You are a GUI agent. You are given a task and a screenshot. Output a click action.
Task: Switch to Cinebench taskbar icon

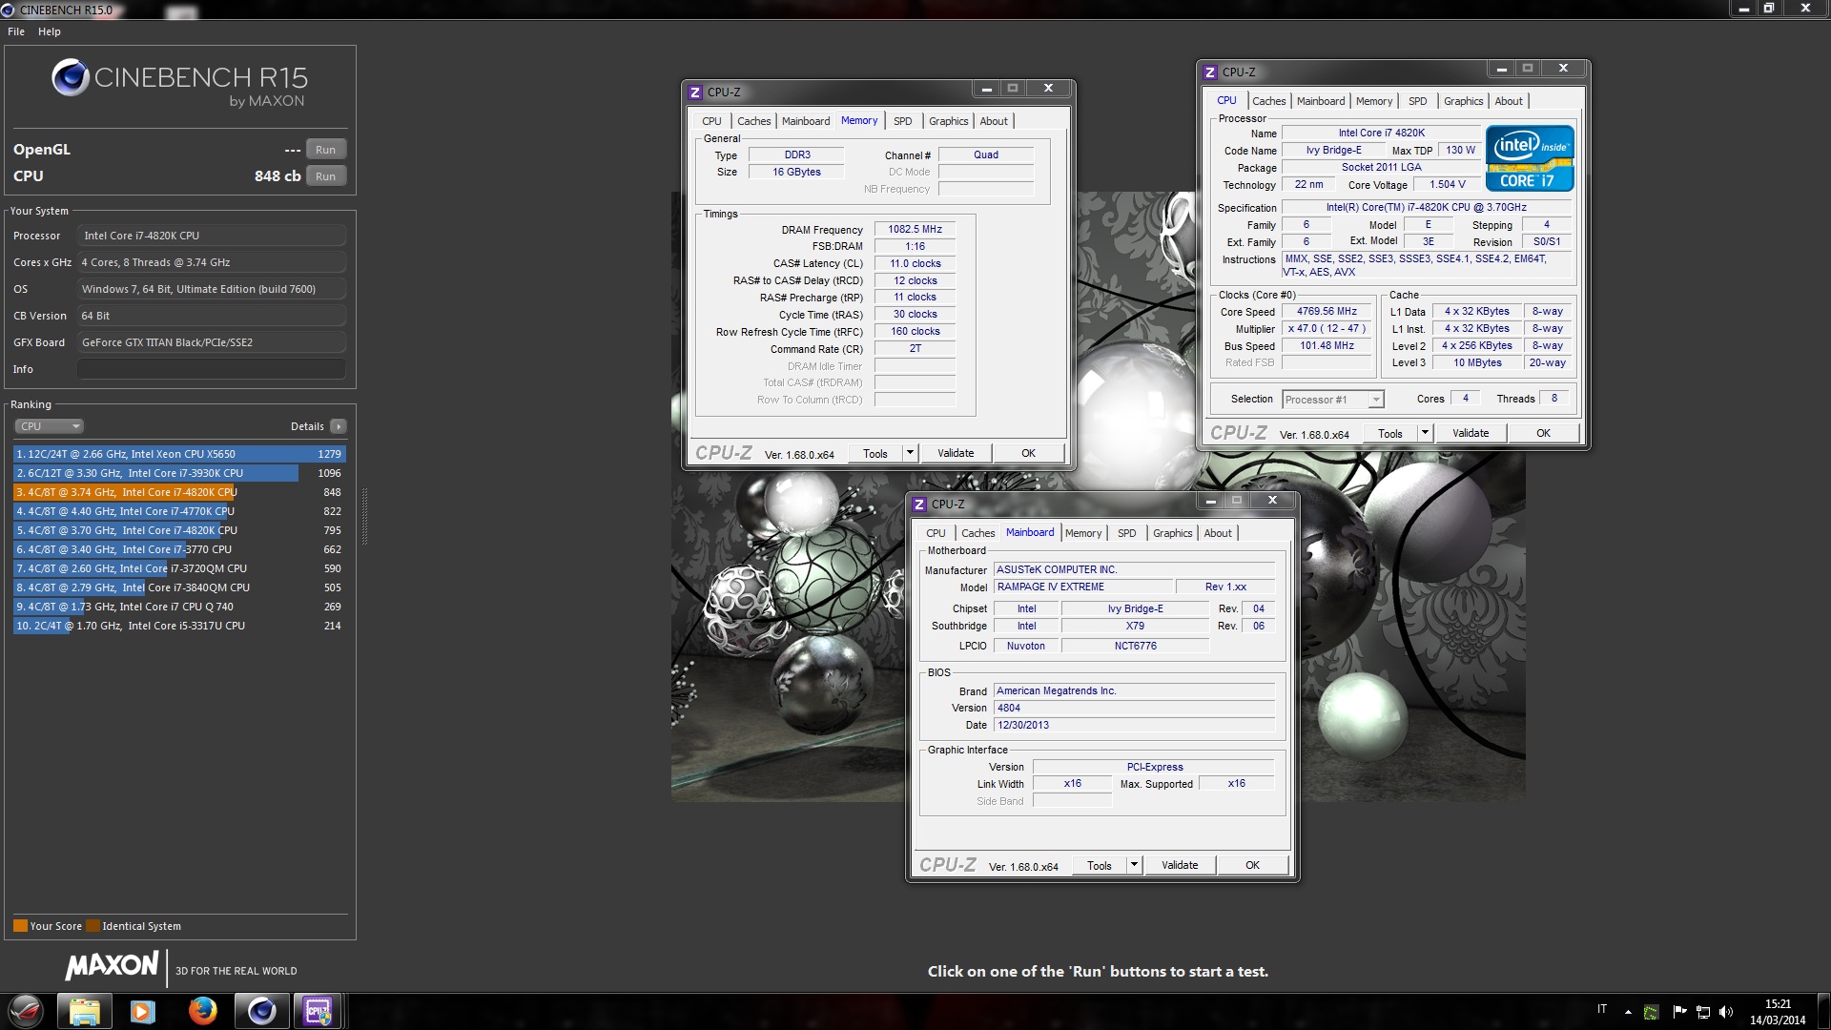tap(261, 1011)
